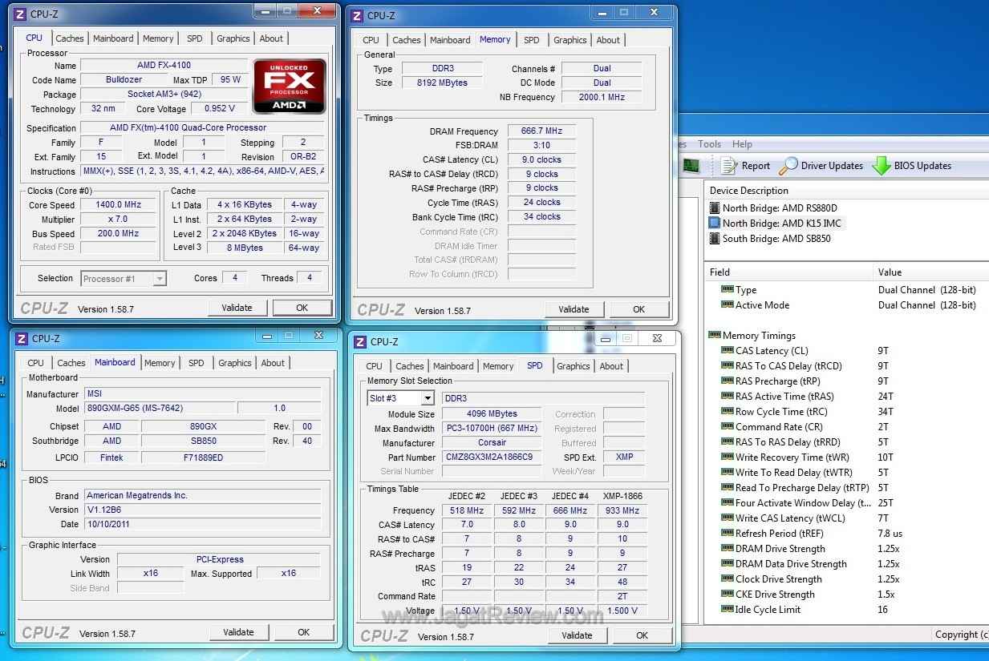Click OK in the CPU-Z memory window

[x=638, y=309]
